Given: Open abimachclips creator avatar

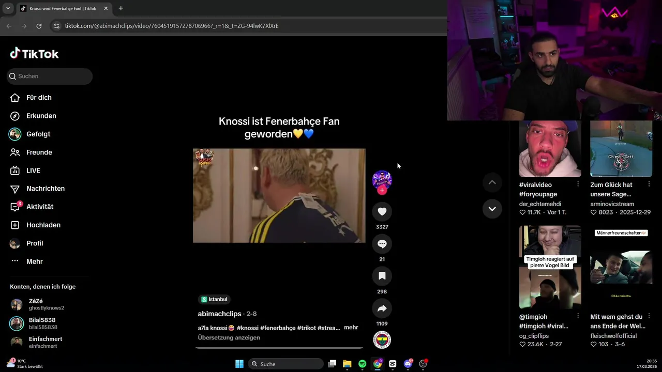Looking at the screenshot, I should 382,179.
